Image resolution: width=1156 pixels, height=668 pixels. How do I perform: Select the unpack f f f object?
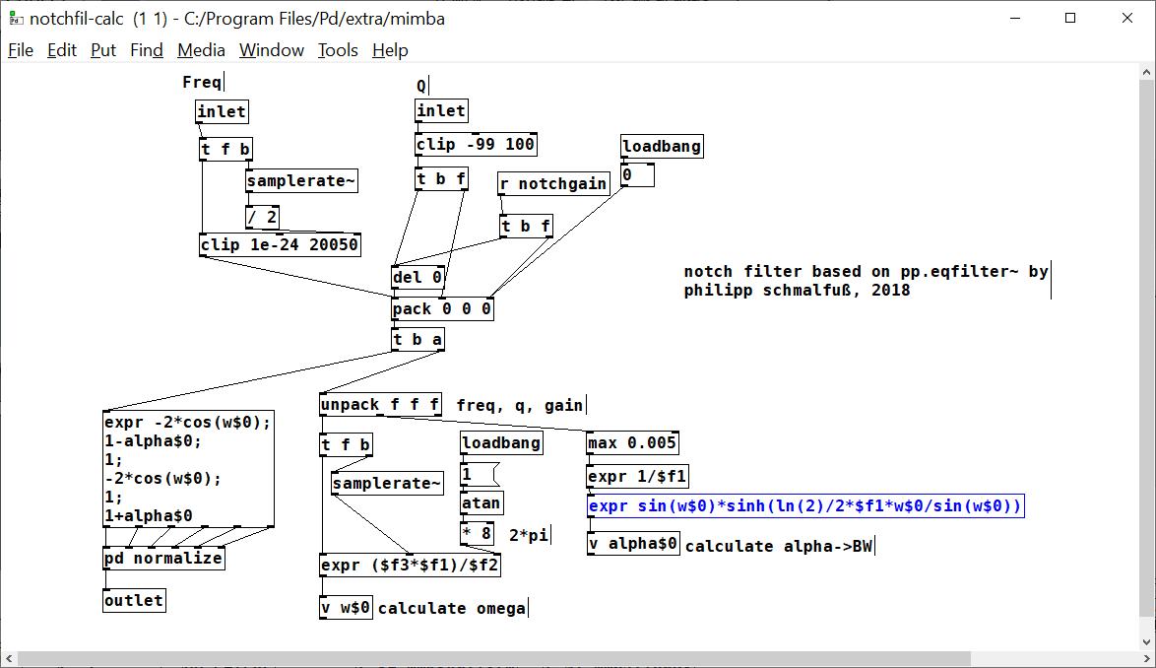[x=380, y=405]
